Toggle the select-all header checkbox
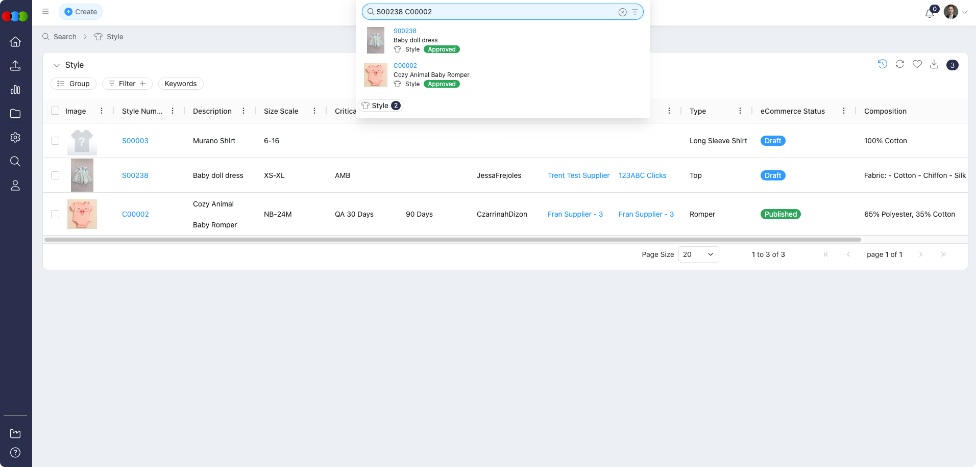This screenshot has width=976, height=467. tap(55, 111)
